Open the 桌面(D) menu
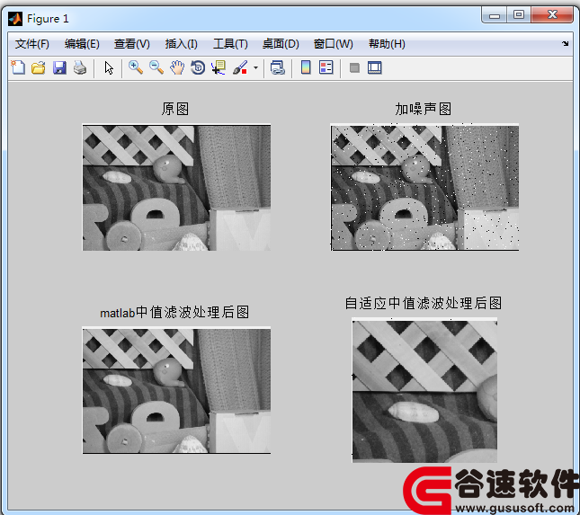580x515 pixels. 281,44
